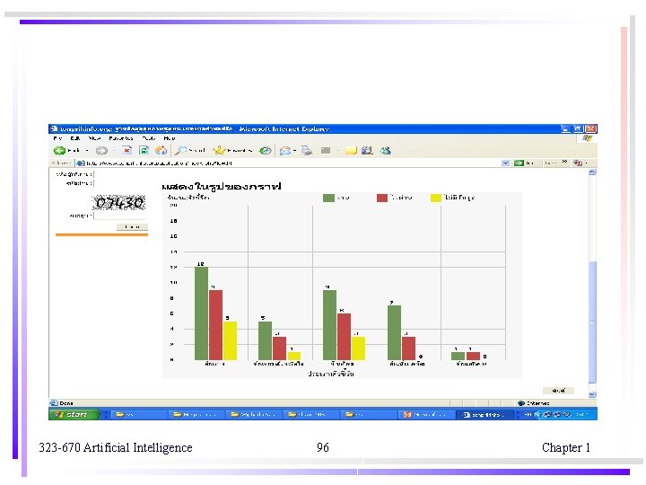Click the green Go arrow button
The width and height of the screenshot is (646, 485).
click(x=519, y=163)
